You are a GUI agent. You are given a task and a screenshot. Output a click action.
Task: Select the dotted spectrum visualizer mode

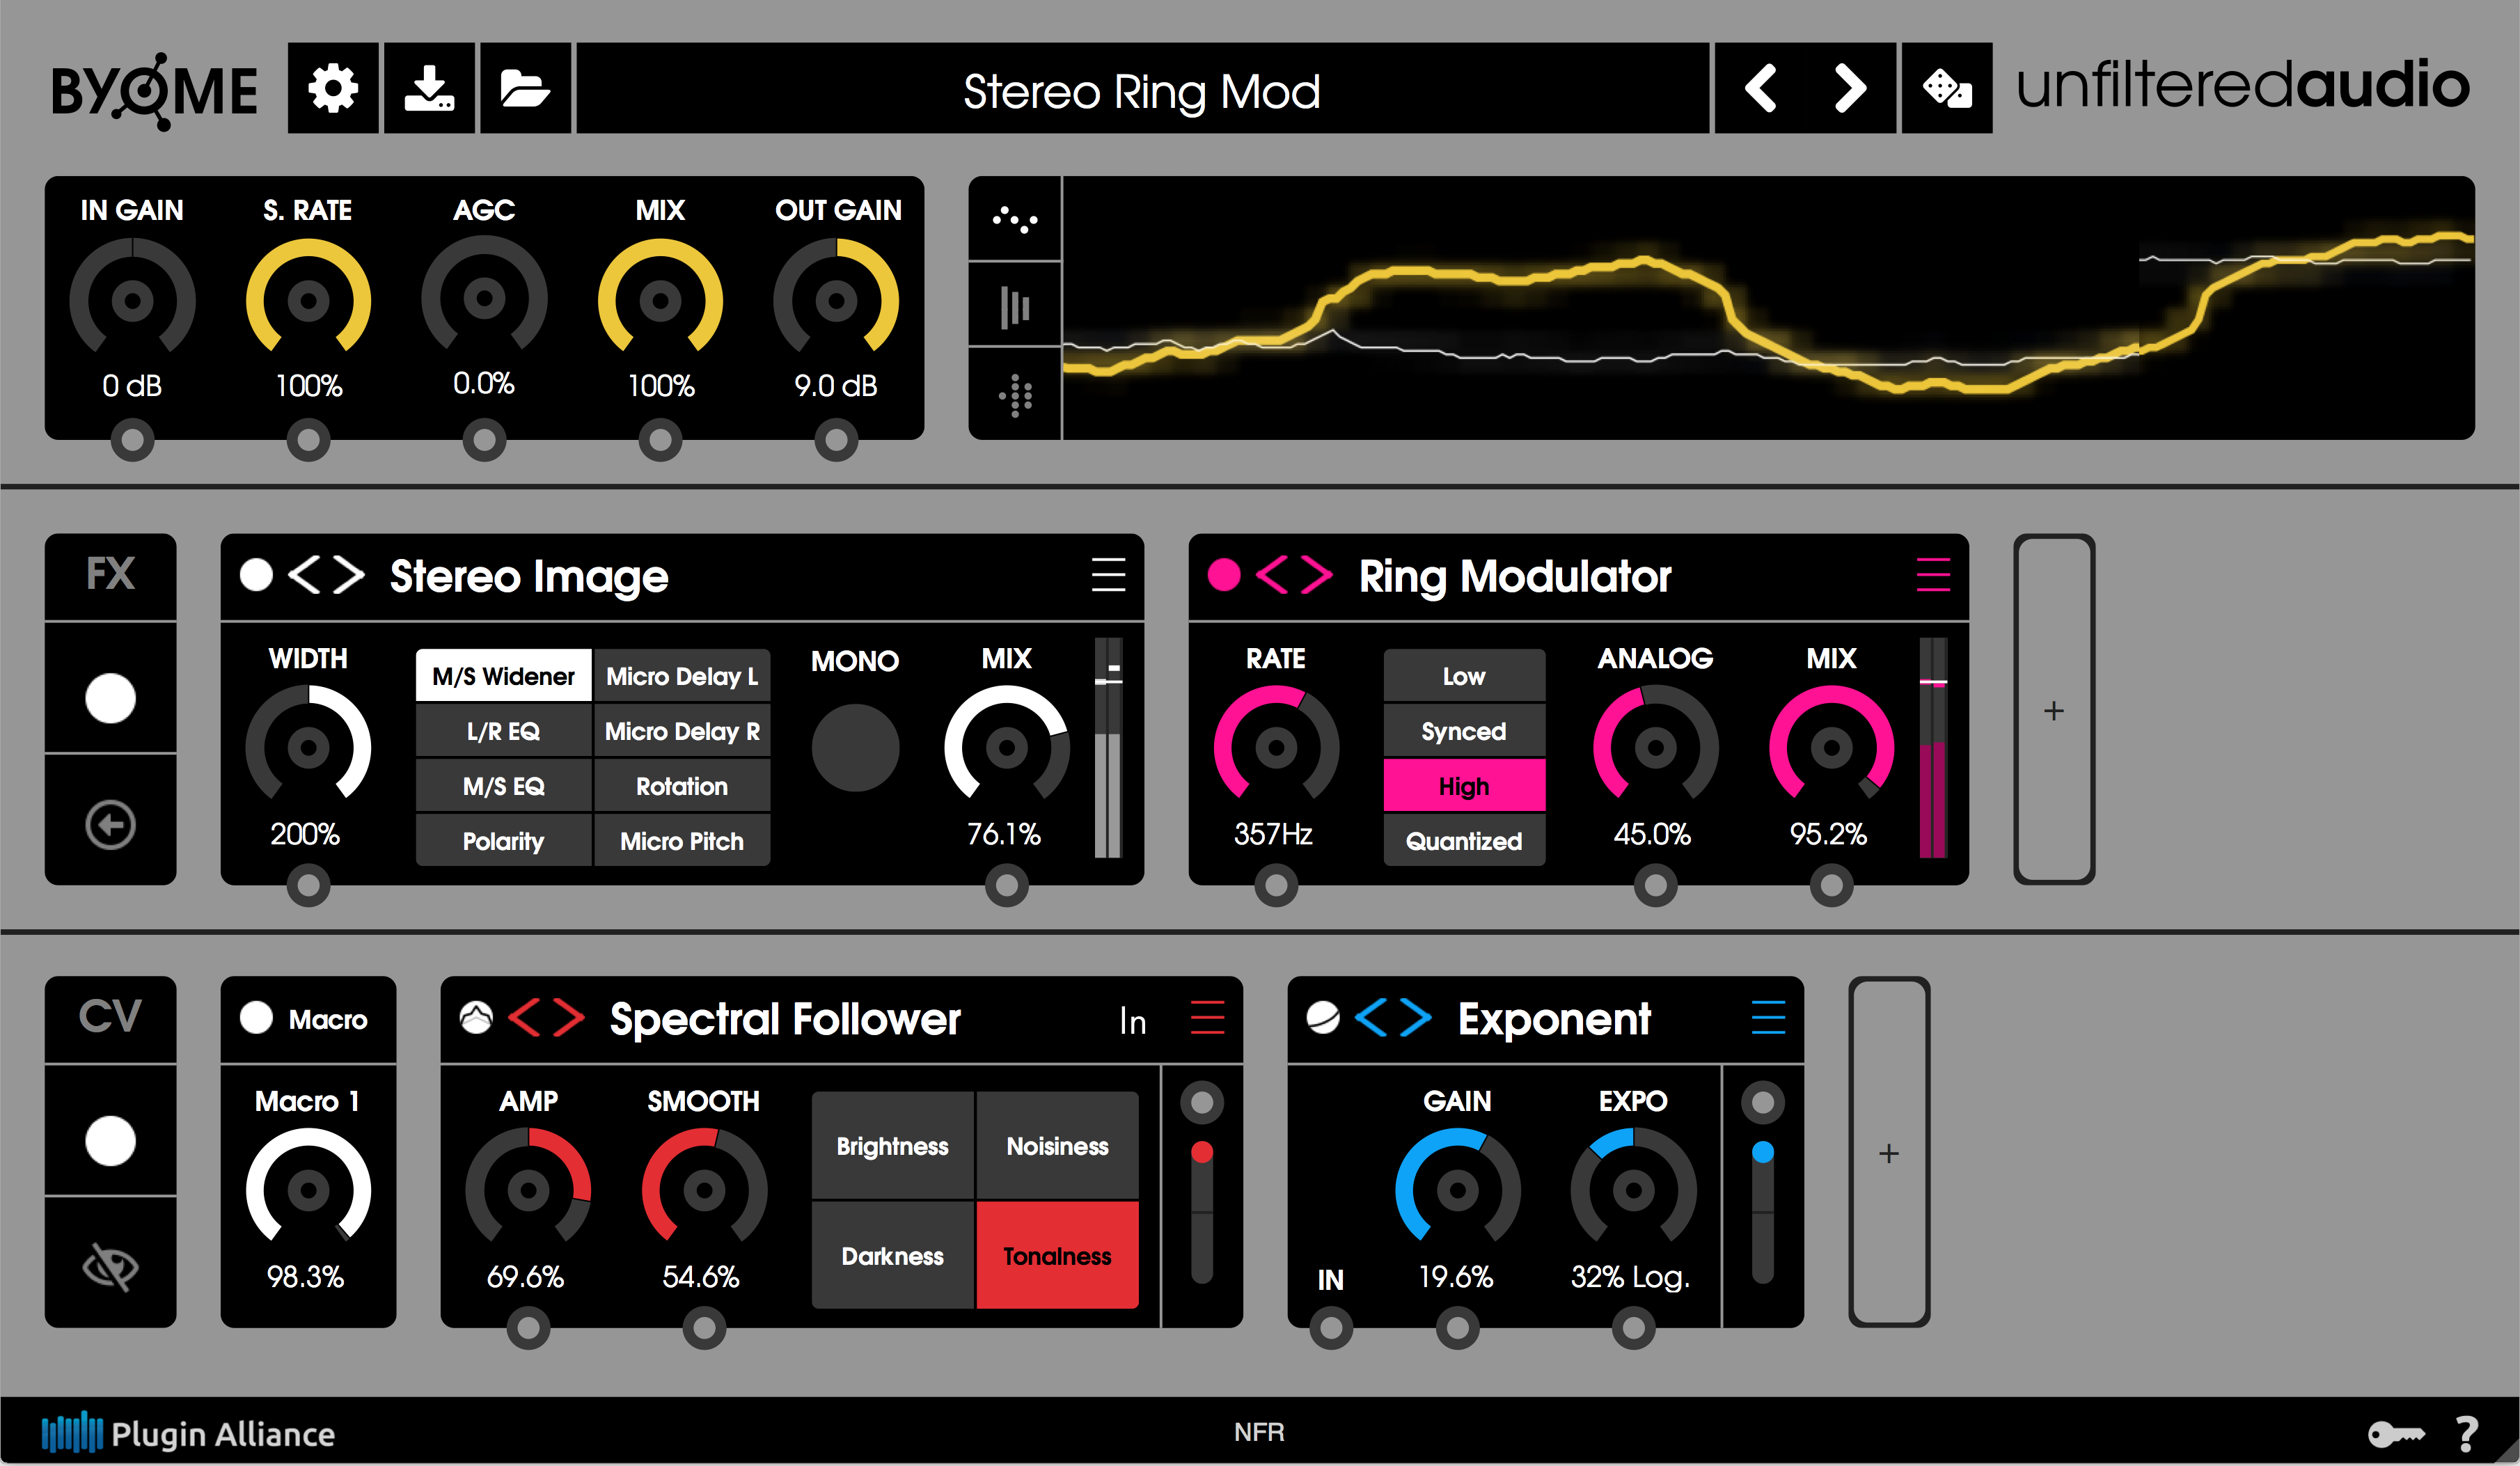tap(1015, 395)
